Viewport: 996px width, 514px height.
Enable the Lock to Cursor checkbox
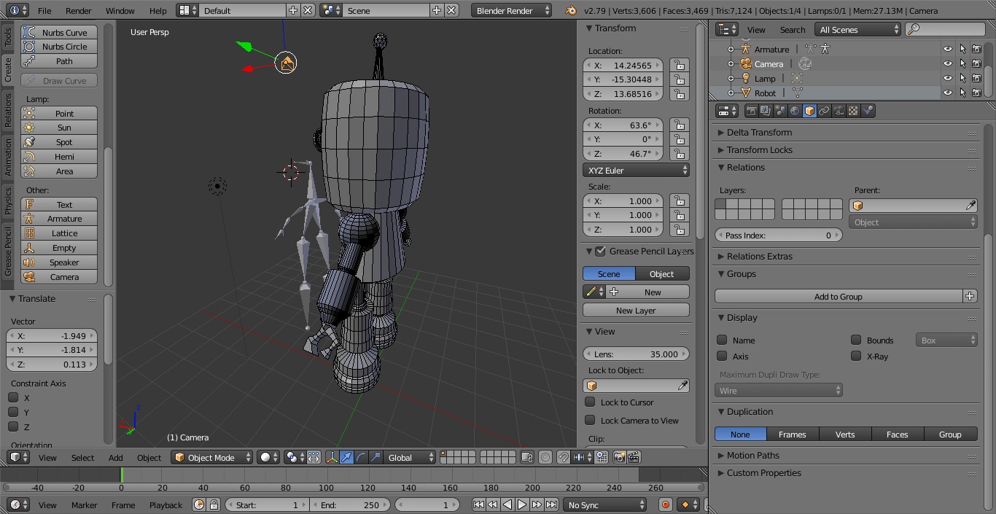pyautogui.click(x=590, y=402)
